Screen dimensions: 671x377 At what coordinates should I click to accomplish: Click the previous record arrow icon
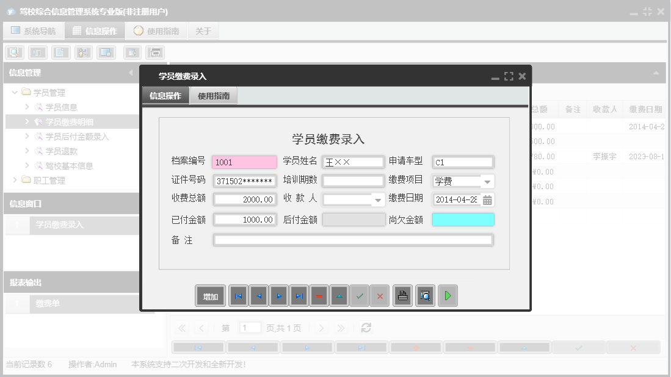258,296
